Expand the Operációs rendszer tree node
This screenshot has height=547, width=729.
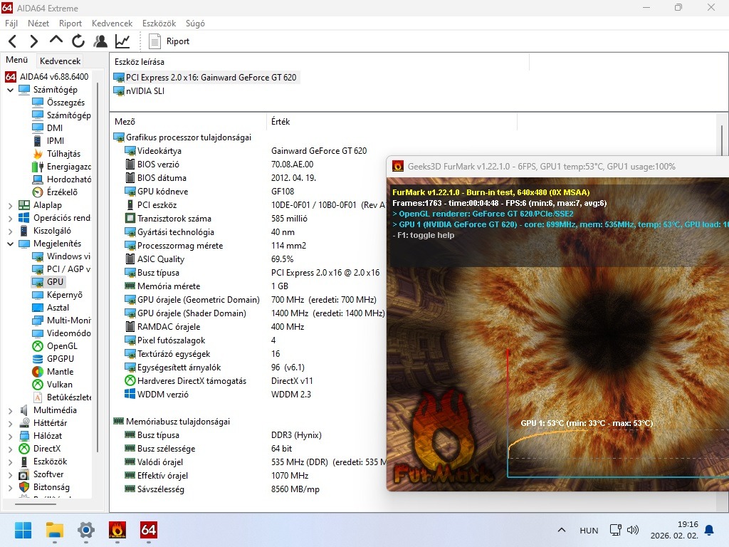coord(10,218)
